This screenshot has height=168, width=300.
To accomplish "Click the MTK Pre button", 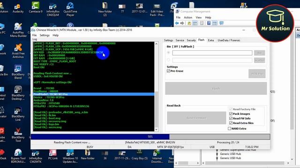I will pyautogui.click(x=257, y=74).
